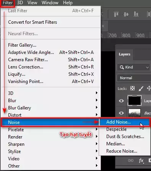Viewport: 151px width, 171px height.
Task: Open the layer Kind filter dropdown
Action: (x=133, y=67)
